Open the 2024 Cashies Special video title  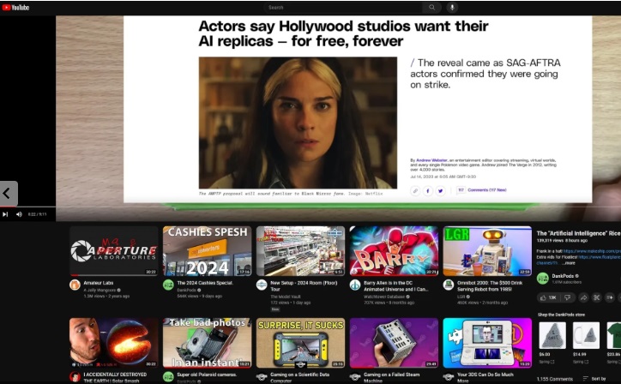click(205, 282)
